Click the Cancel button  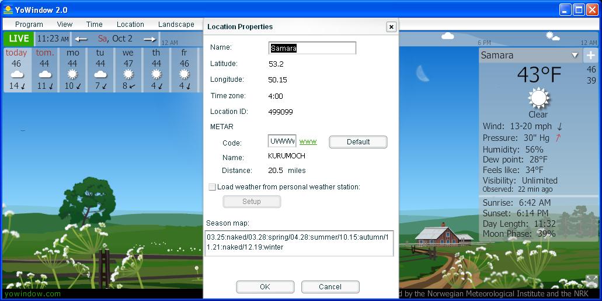tap(330, 287)
